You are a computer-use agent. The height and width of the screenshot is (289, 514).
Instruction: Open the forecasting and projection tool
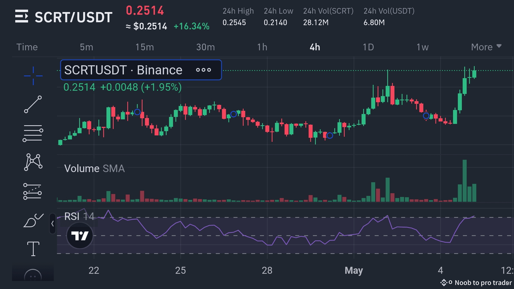point(33,191)
